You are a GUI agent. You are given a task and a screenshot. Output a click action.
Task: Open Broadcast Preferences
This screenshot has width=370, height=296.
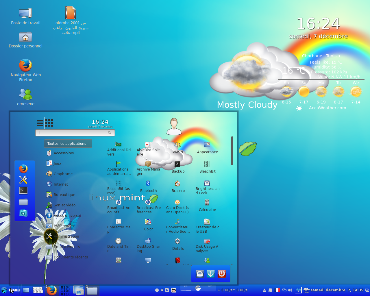(149, 207)
